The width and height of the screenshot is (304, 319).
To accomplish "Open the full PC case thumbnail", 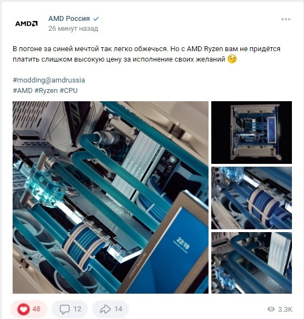I will tap(251, 133).
